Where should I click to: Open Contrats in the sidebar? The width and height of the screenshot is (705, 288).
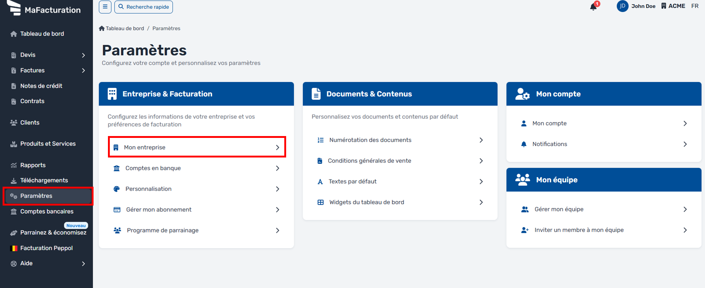(32, 101)
